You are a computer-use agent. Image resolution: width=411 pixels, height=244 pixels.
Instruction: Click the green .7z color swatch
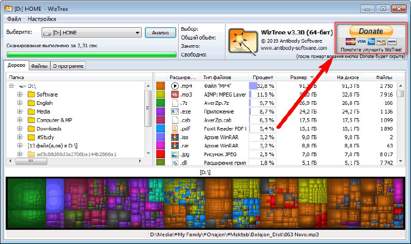click(160, 103)
